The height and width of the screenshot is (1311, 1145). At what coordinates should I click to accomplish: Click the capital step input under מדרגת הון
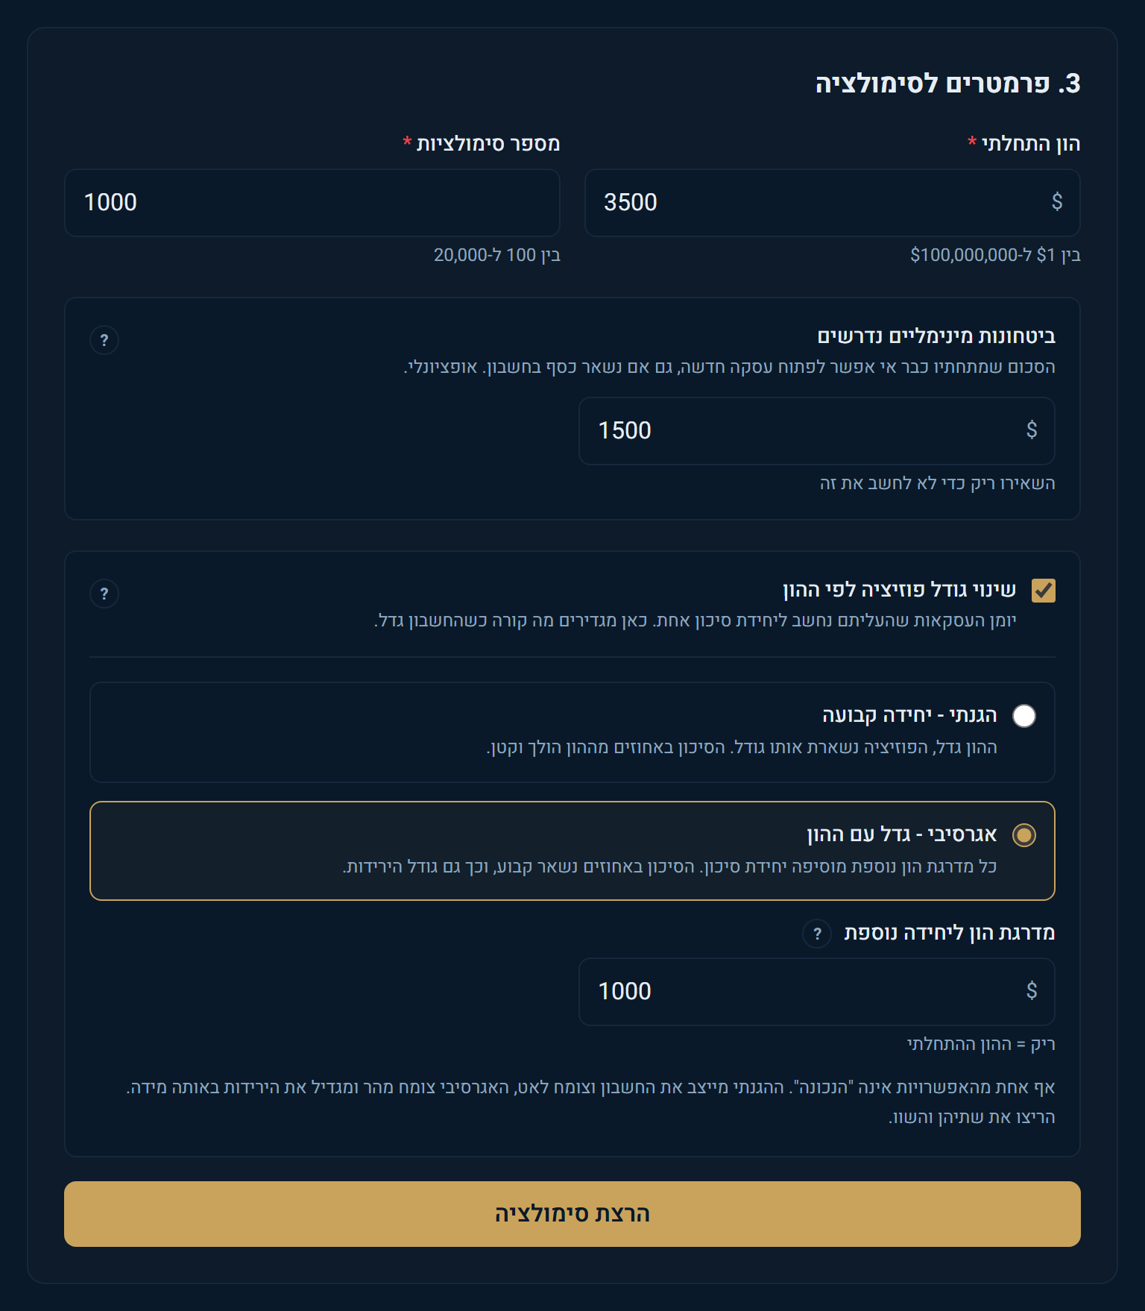click(x=817, y=992)
